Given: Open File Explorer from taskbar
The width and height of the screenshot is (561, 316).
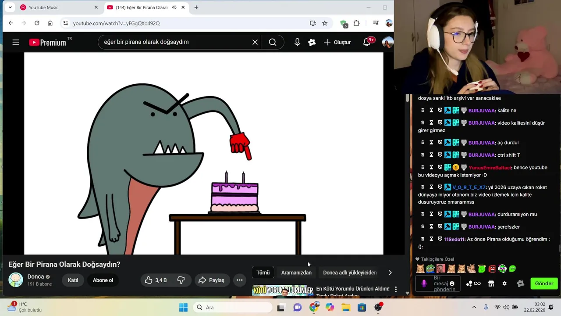Looking at the screenshot, I should [x=346, y=307].
